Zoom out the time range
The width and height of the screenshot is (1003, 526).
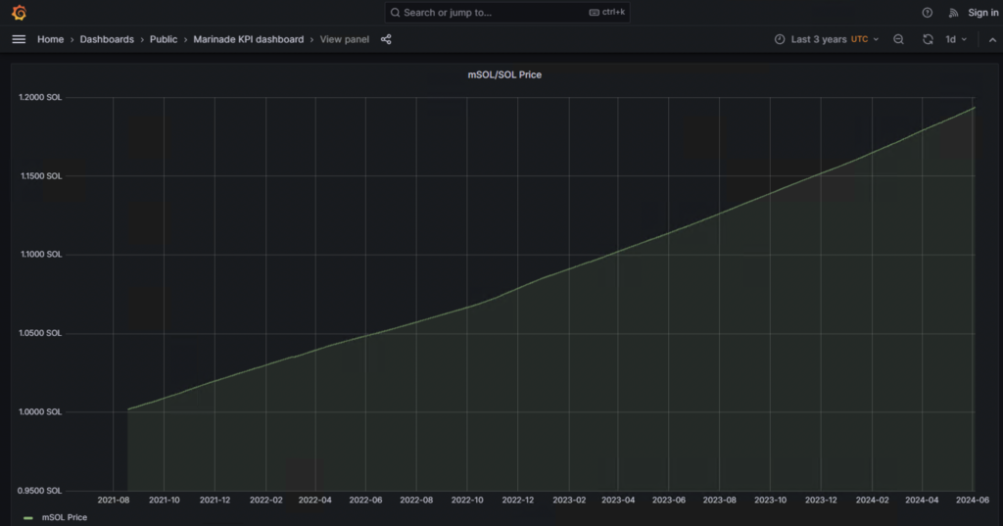(898, 39)
